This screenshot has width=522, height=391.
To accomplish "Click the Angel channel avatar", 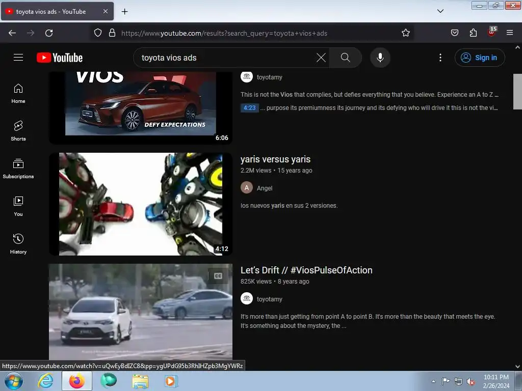I will pyautogui.click(x=247, y=188).
